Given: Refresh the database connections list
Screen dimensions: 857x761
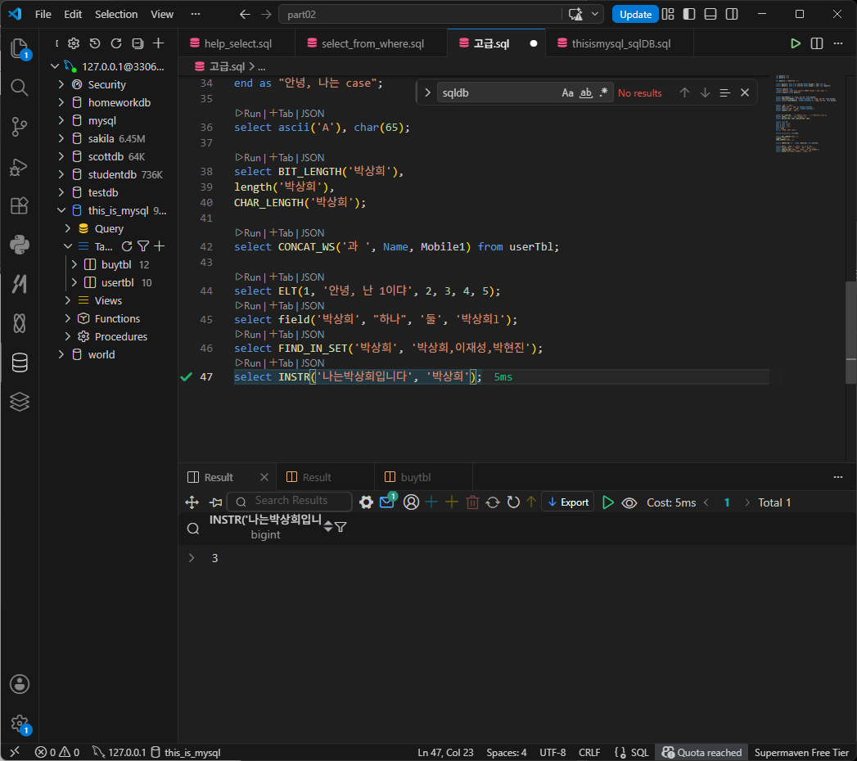Looking at the screenshot, I should (x=116, y=43).
